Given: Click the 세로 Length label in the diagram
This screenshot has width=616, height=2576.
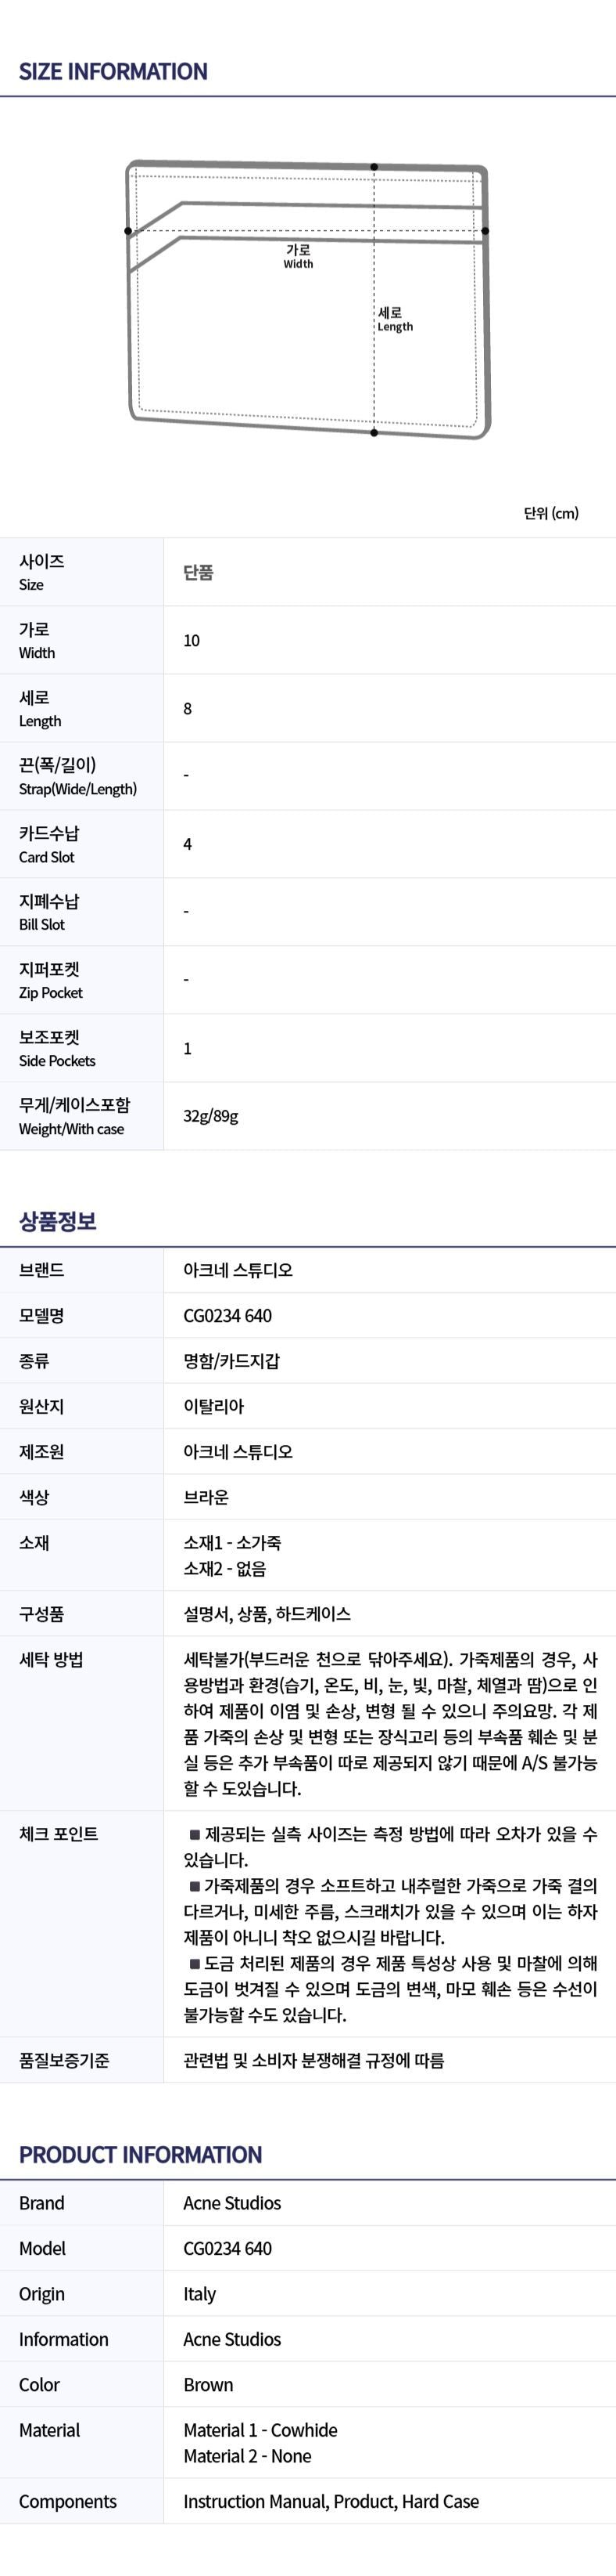Looking at the screenshot, I should click(x=394, y=319).
